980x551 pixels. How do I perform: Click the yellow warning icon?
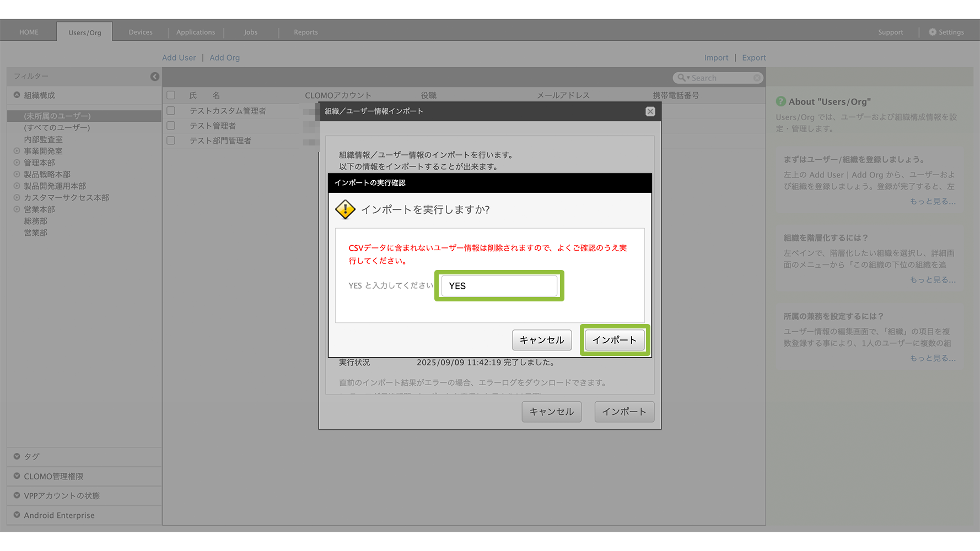pos(345,209)
